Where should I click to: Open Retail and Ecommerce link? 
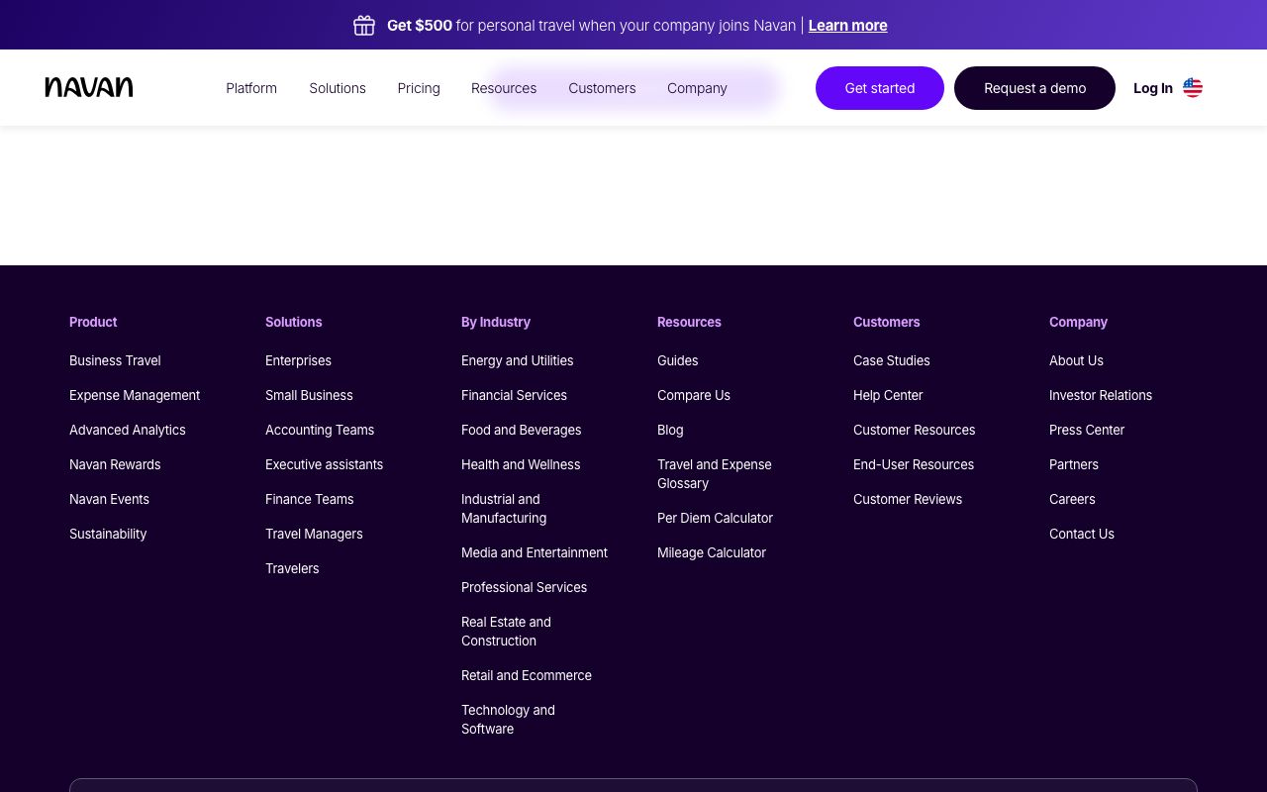pyautogui.click(x=527, y=676)
